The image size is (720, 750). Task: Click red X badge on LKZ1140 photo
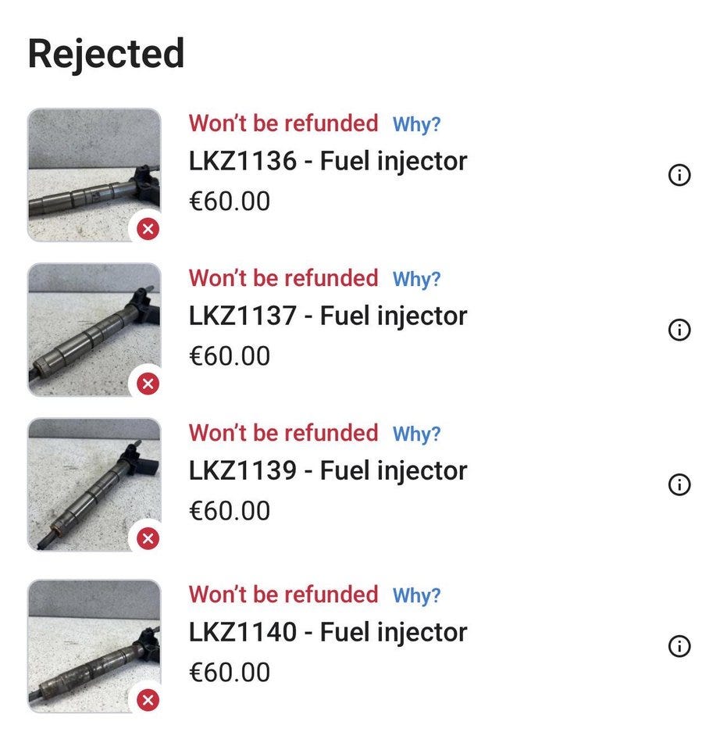point(148,700)
